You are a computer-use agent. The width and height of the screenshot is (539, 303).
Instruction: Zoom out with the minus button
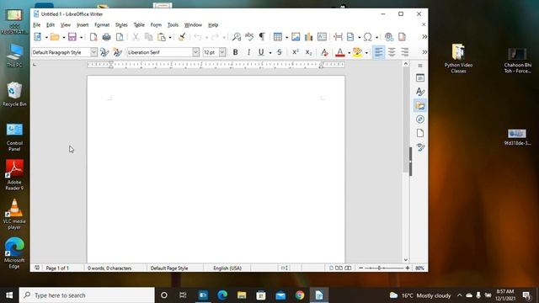[x=361, y=268]
